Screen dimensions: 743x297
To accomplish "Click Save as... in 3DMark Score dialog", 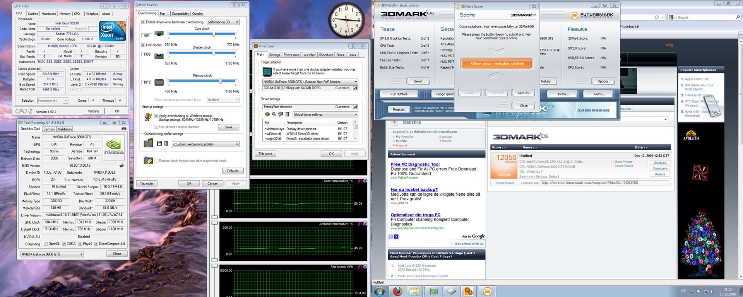I will pyautogui.click(x=524, y=93).
